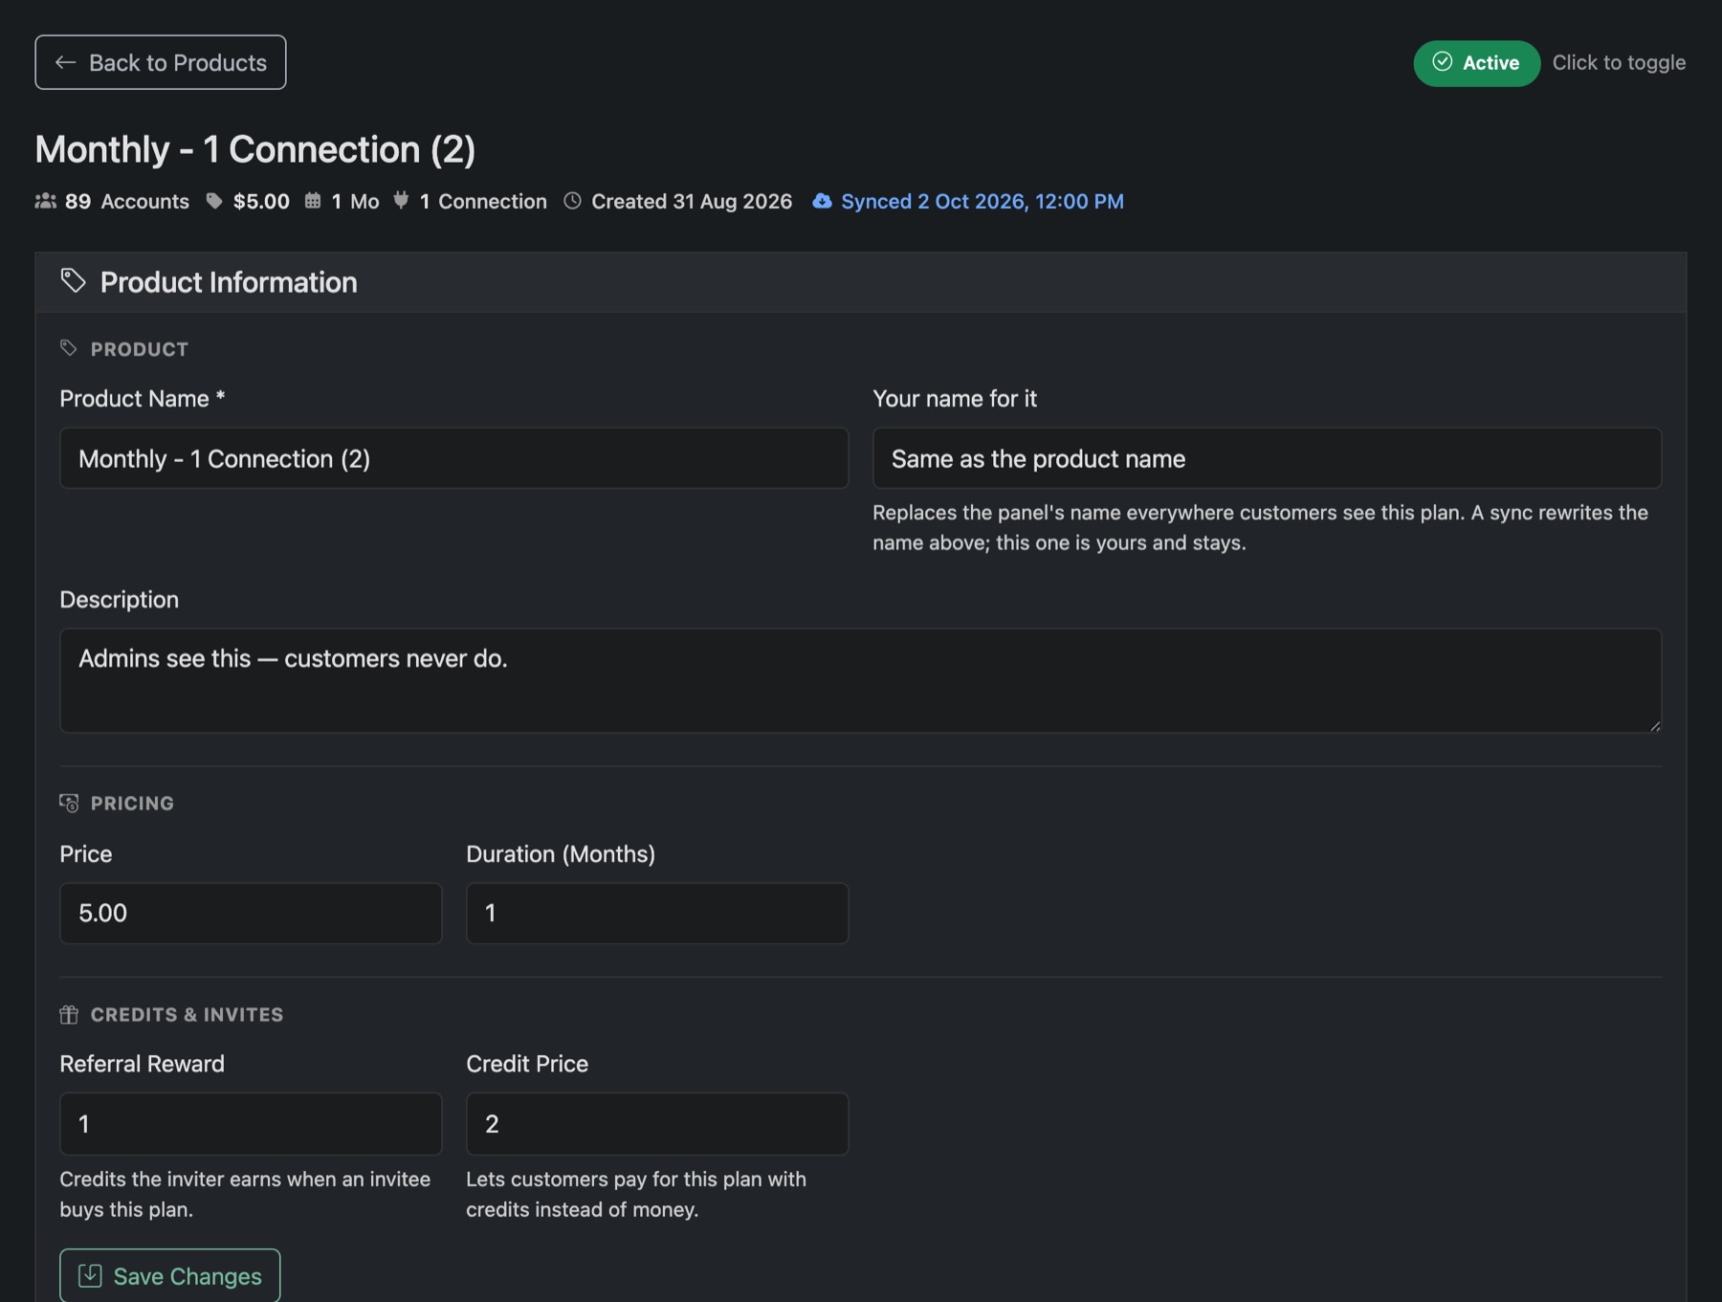This screenshot has height=1302, width=1722.
Task: Click the '1 Connection' summary text
Action: click(483, 201)
